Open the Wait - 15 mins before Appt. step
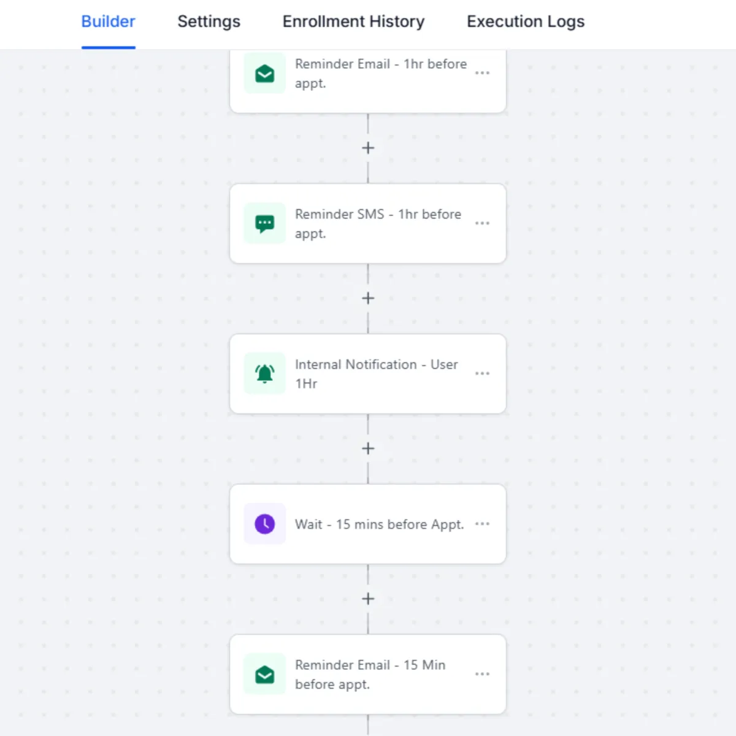 tap(378, 524)
